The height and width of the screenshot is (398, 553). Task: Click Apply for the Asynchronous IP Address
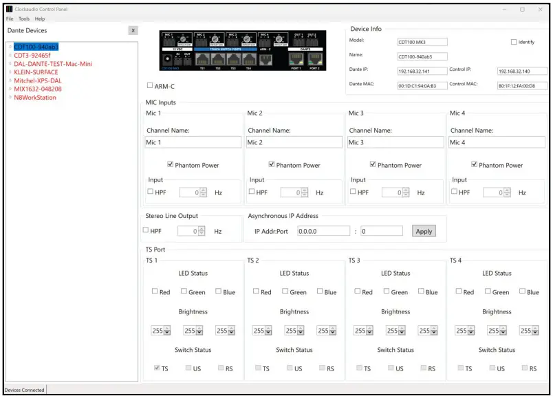423,232
